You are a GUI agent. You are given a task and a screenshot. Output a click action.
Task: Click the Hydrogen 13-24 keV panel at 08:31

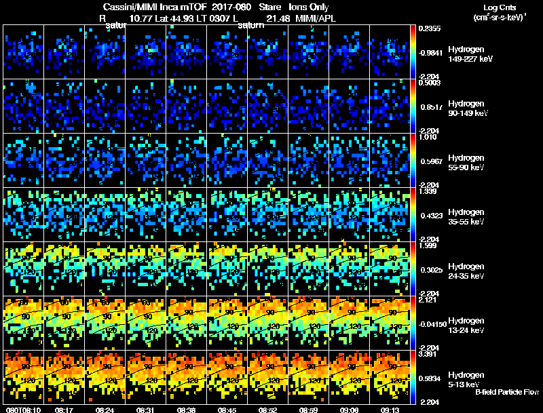[x=146, y=323]
